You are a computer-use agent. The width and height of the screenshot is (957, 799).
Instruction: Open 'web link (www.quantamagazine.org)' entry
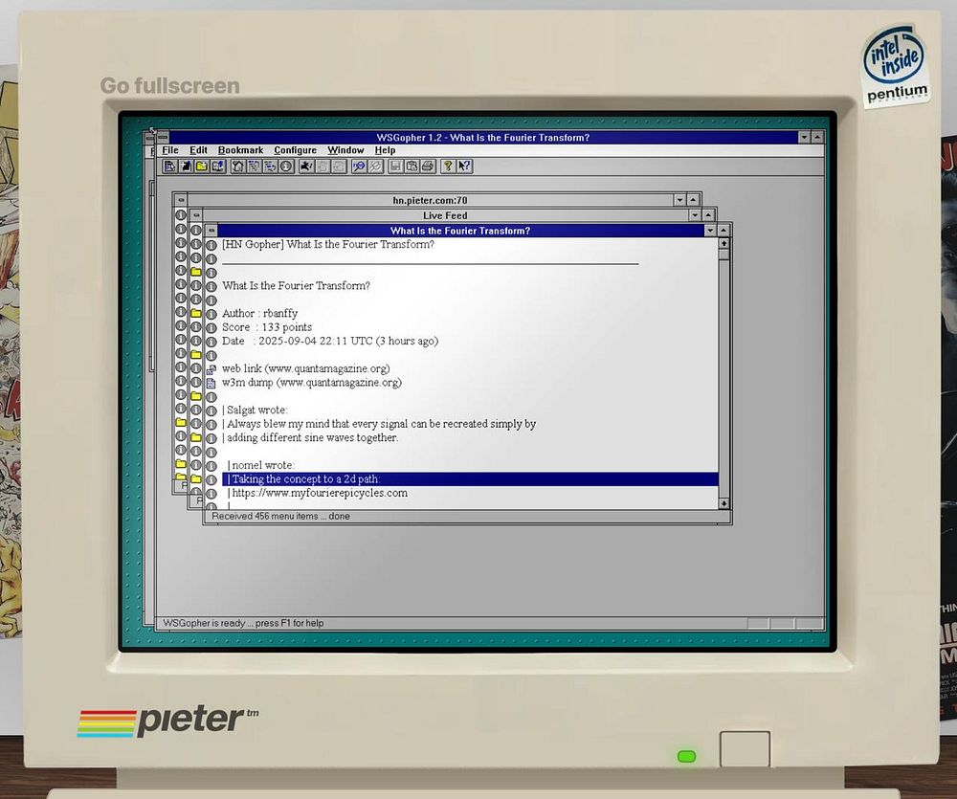pos(306,368)
